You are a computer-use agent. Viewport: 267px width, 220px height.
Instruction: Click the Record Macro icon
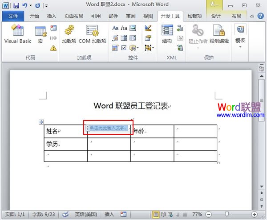53,28
